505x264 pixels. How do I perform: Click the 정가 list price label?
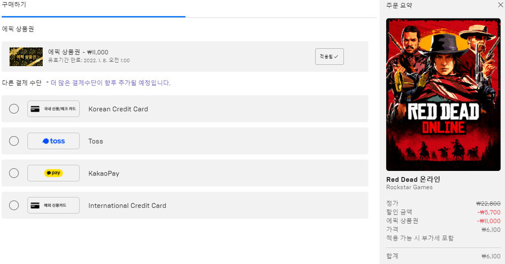coord(392,203)
